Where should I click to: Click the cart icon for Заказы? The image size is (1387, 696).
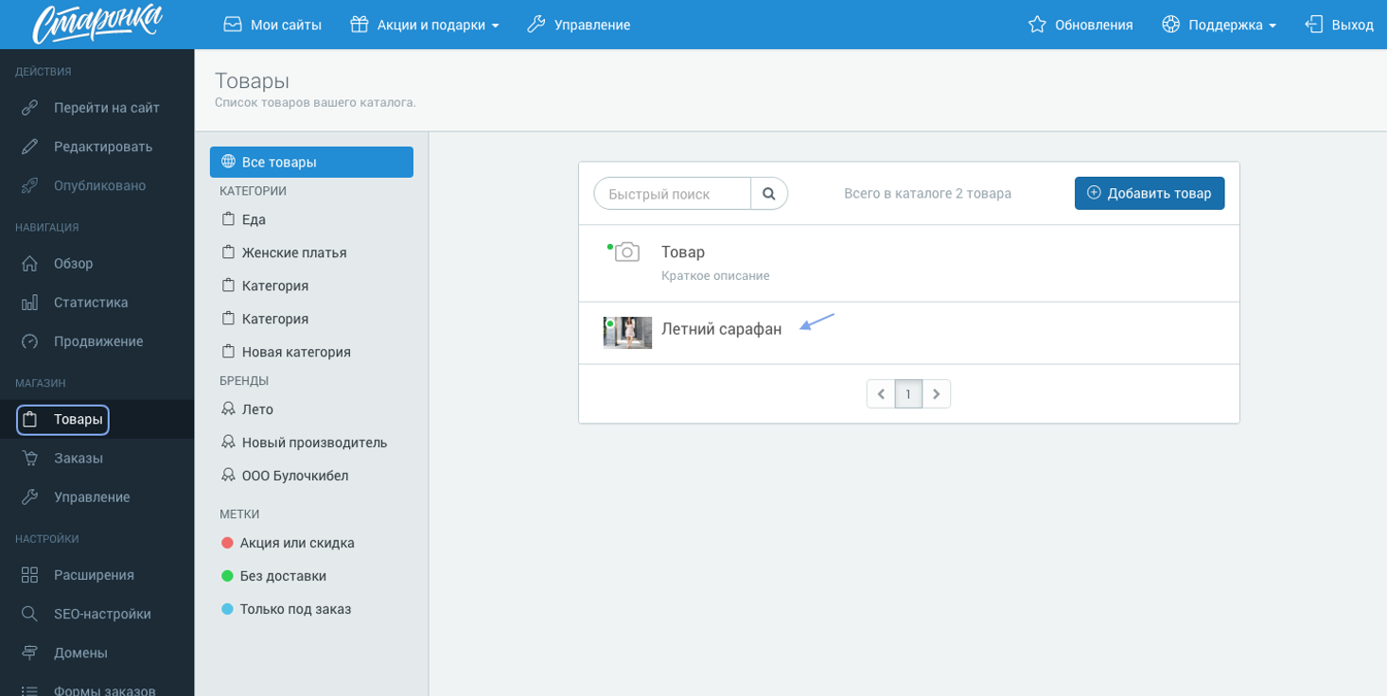(30, 458)
